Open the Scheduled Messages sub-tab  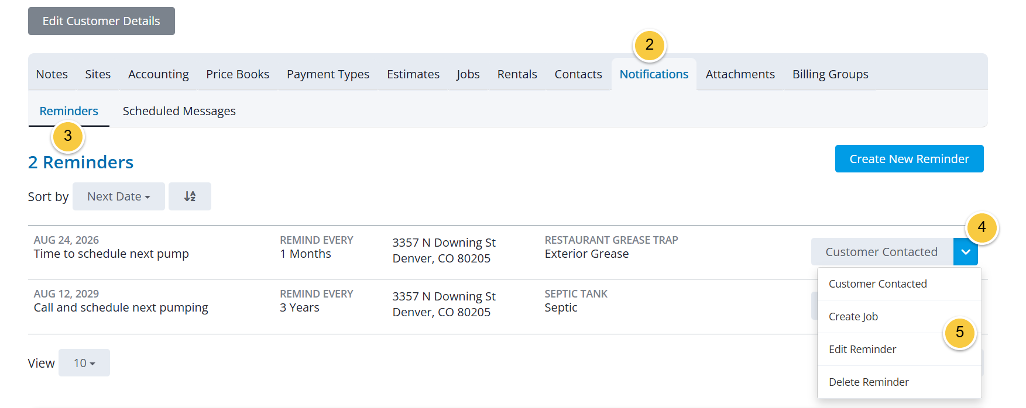tap(179, 111)
